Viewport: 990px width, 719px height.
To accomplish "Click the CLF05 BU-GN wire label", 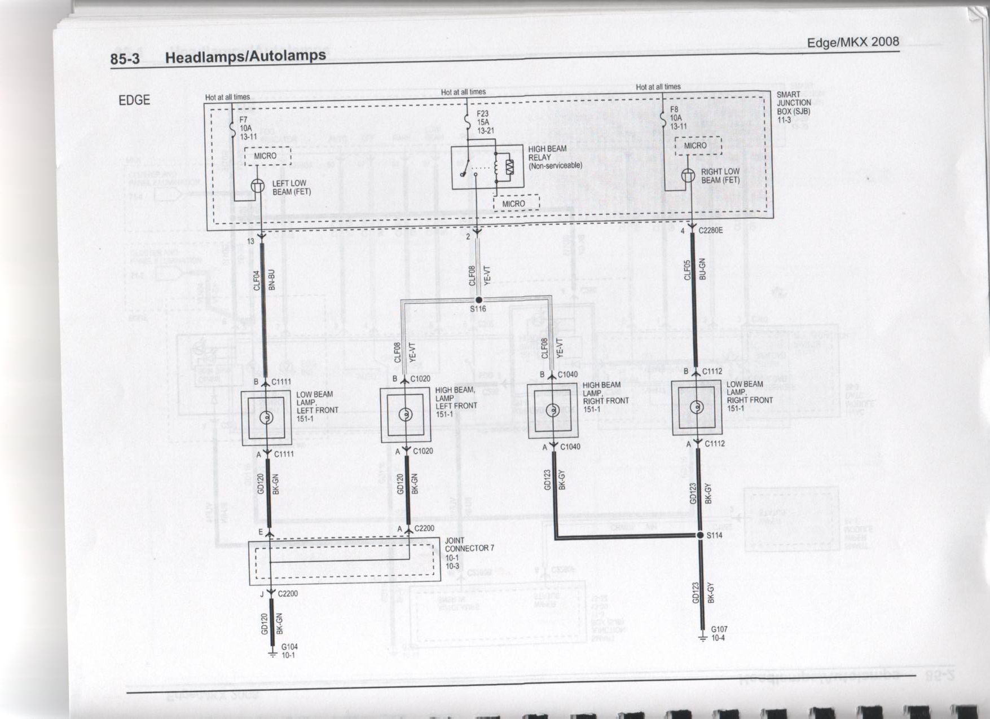I will 694,270.
